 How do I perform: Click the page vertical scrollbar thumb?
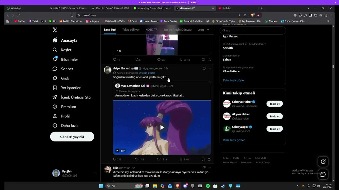click(333, 66)
